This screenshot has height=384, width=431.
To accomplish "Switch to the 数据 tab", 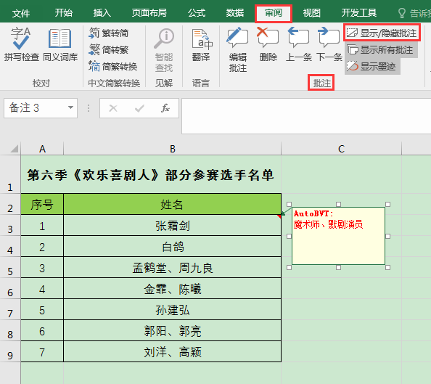I will pos(235,13).
